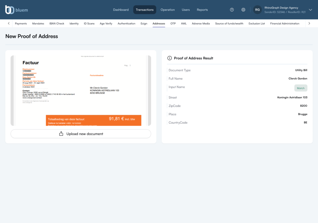Click the 8200 zip code value
The width and height of the screenshot is (318, 223).
click(x=304, y=106)
